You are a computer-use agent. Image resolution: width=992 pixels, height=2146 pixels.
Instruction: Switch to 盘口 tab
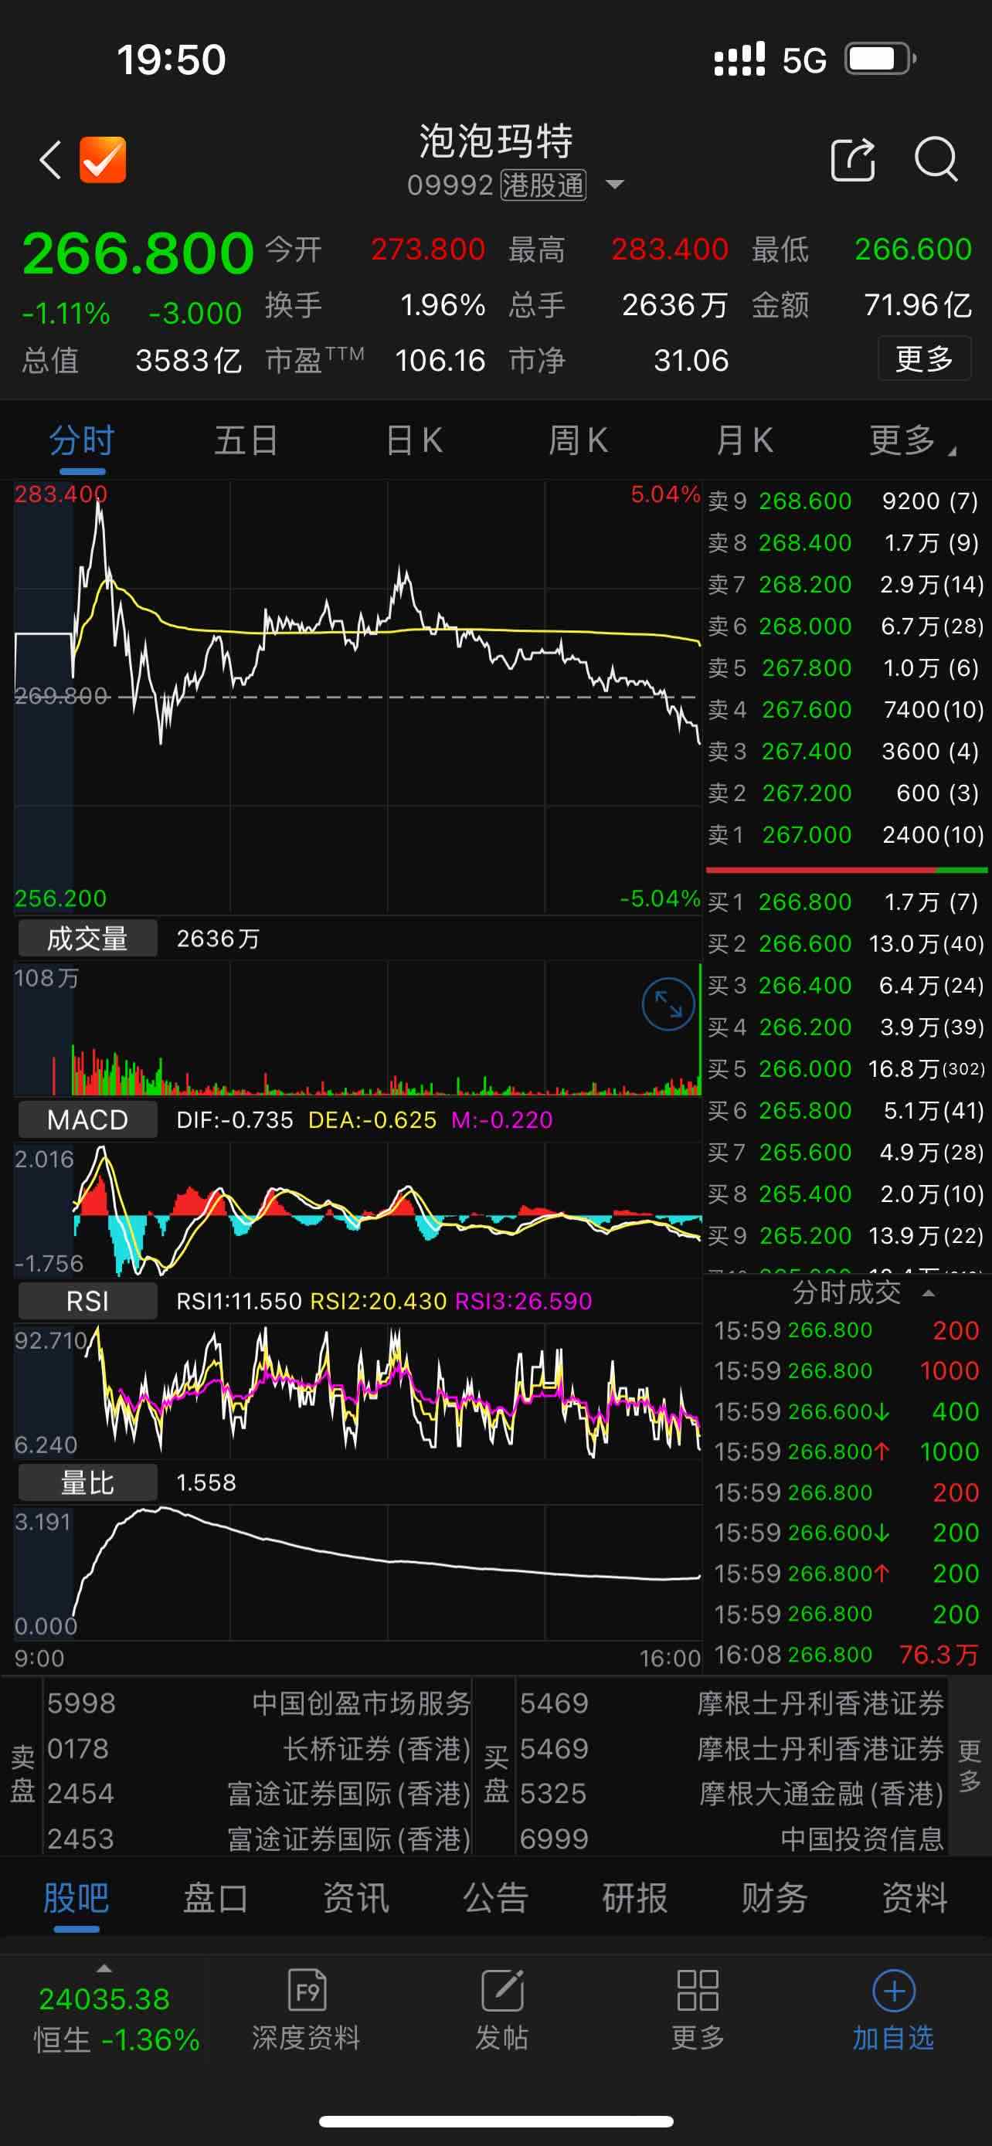(215, 1898)
